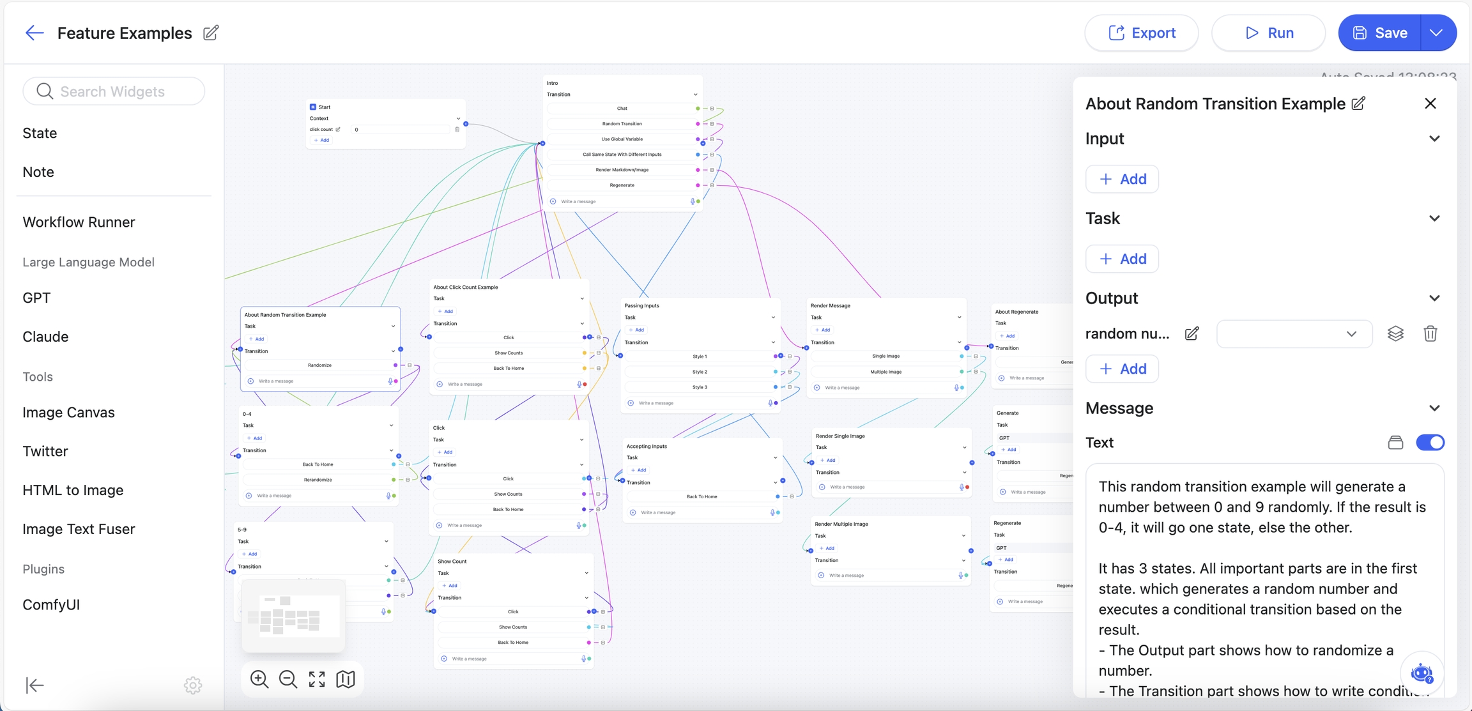Viewport: 1472px width, 711px height.
Task: Disable the Text message toggle switch
Action: point(1430,443)
